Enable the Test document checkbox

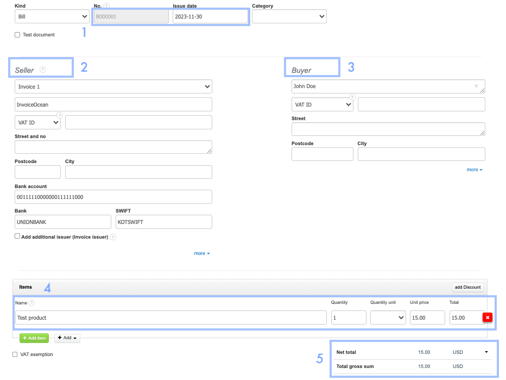click(x=17, y=35)
